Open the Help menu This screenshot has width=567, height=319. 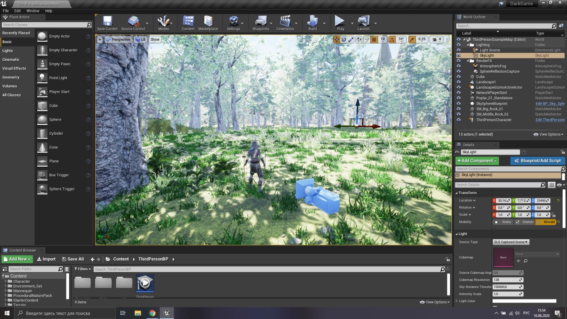coord(49,11)
